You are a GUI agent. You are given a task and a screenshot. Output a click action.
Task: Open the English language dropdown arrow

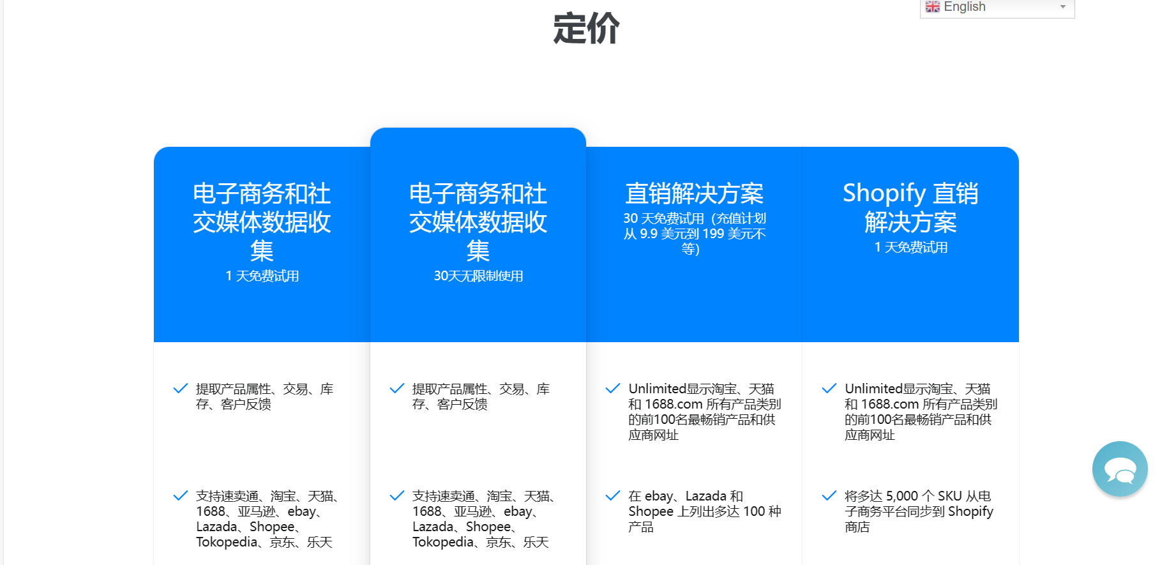click(x=1063, y=7)
